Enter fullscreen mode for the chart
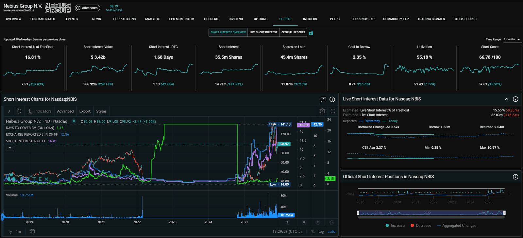This screenshot has height=238, width=523. 333,111
